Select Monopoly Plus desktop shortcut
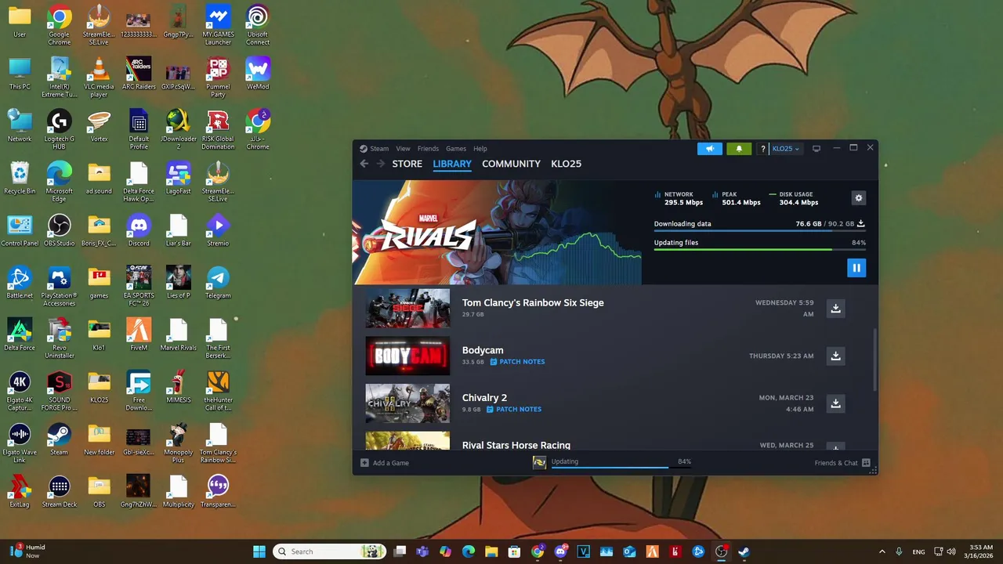This screenshot has width=1003, height=564. pos(178,443)
